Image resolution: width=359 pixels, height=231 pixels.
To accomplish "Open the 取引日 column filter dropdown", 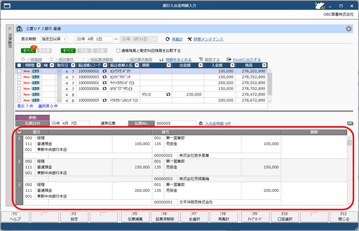I will coord(73,65).
